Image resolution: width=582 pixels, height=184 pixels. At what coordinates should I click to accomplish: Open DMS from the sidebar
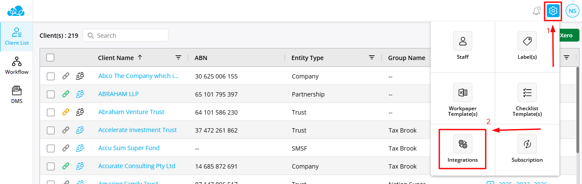[17, 95]
